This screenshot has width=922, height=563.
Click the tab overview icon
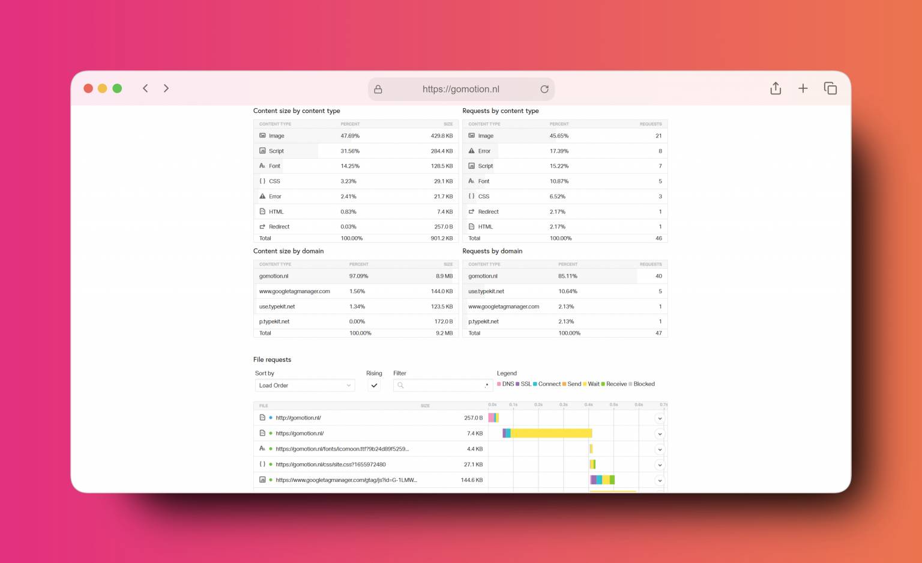(x=830, y=88)
